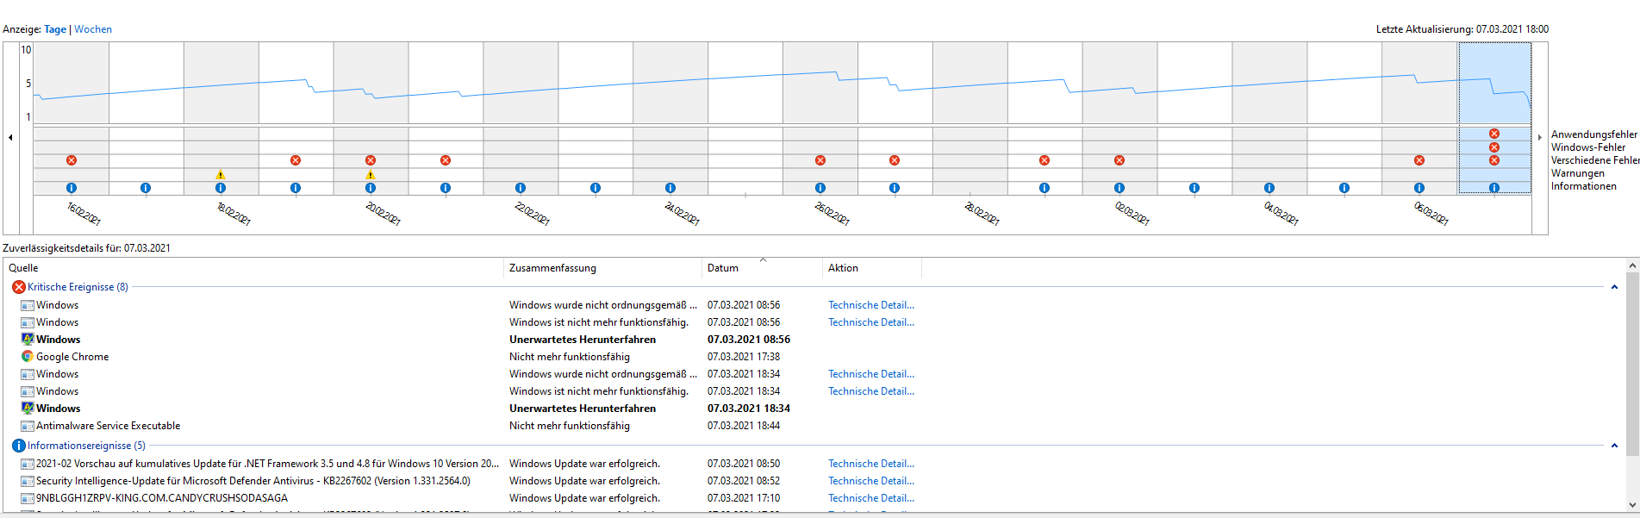This screenshot has height=518, width=1640.
Task: Click the details list scroll-down arrow
Action: tap(1632, 505)
